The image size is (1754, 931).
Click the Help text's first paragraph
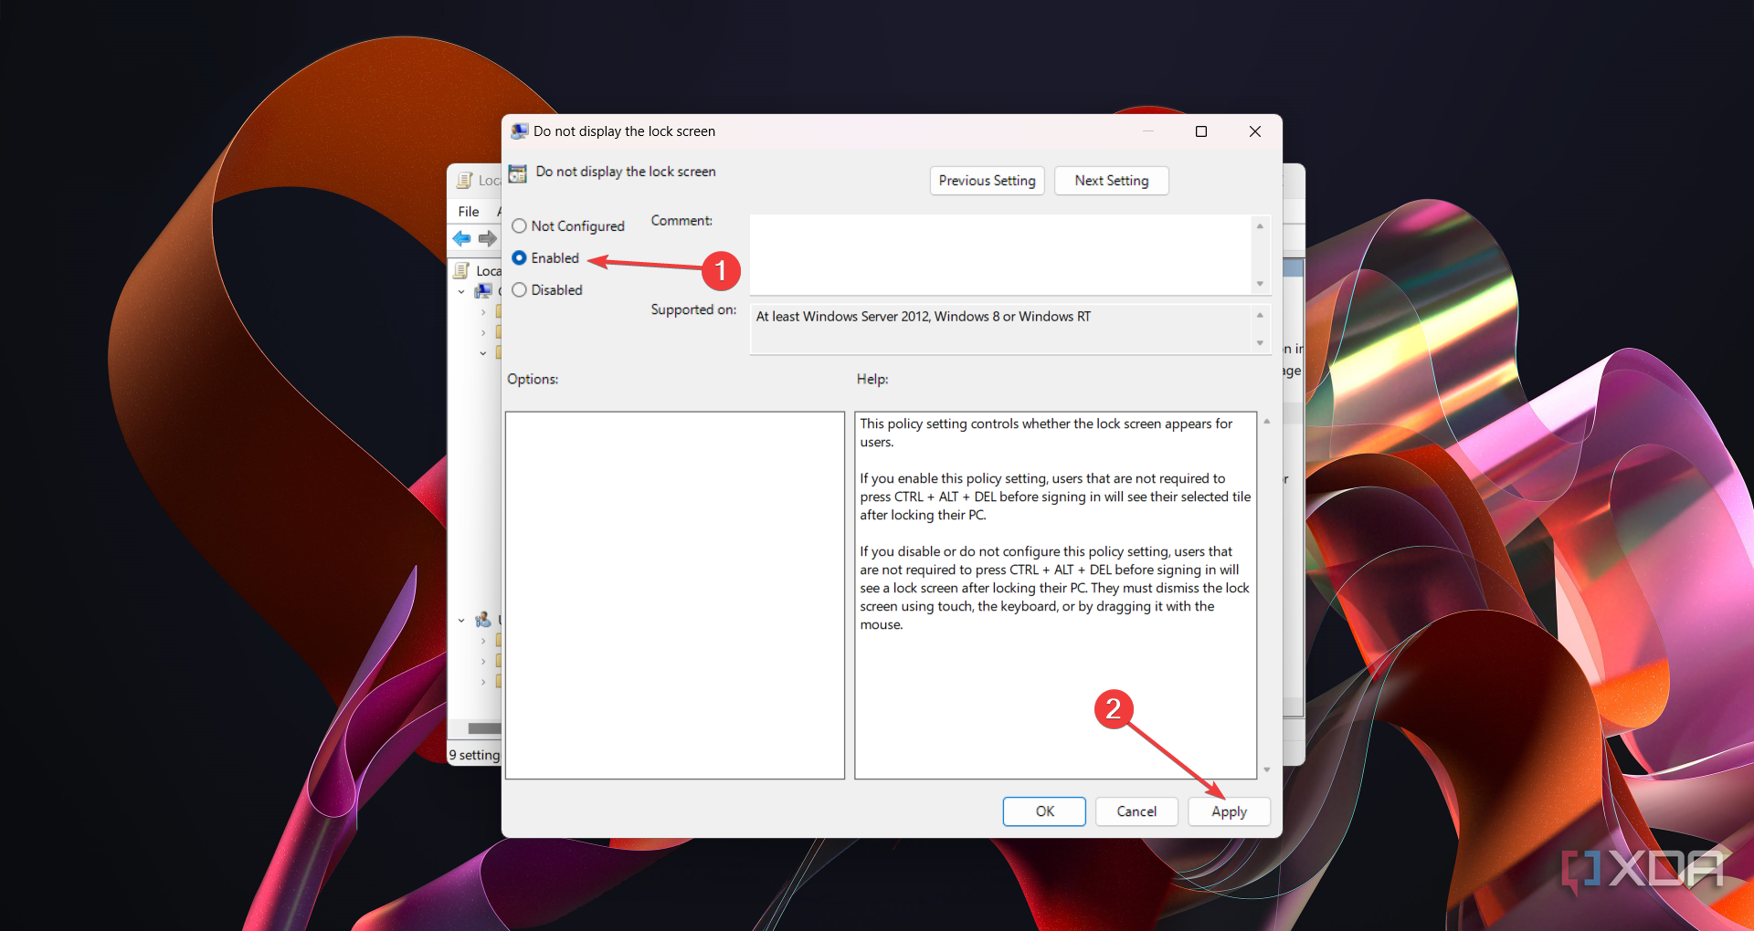click(1046, 433)
